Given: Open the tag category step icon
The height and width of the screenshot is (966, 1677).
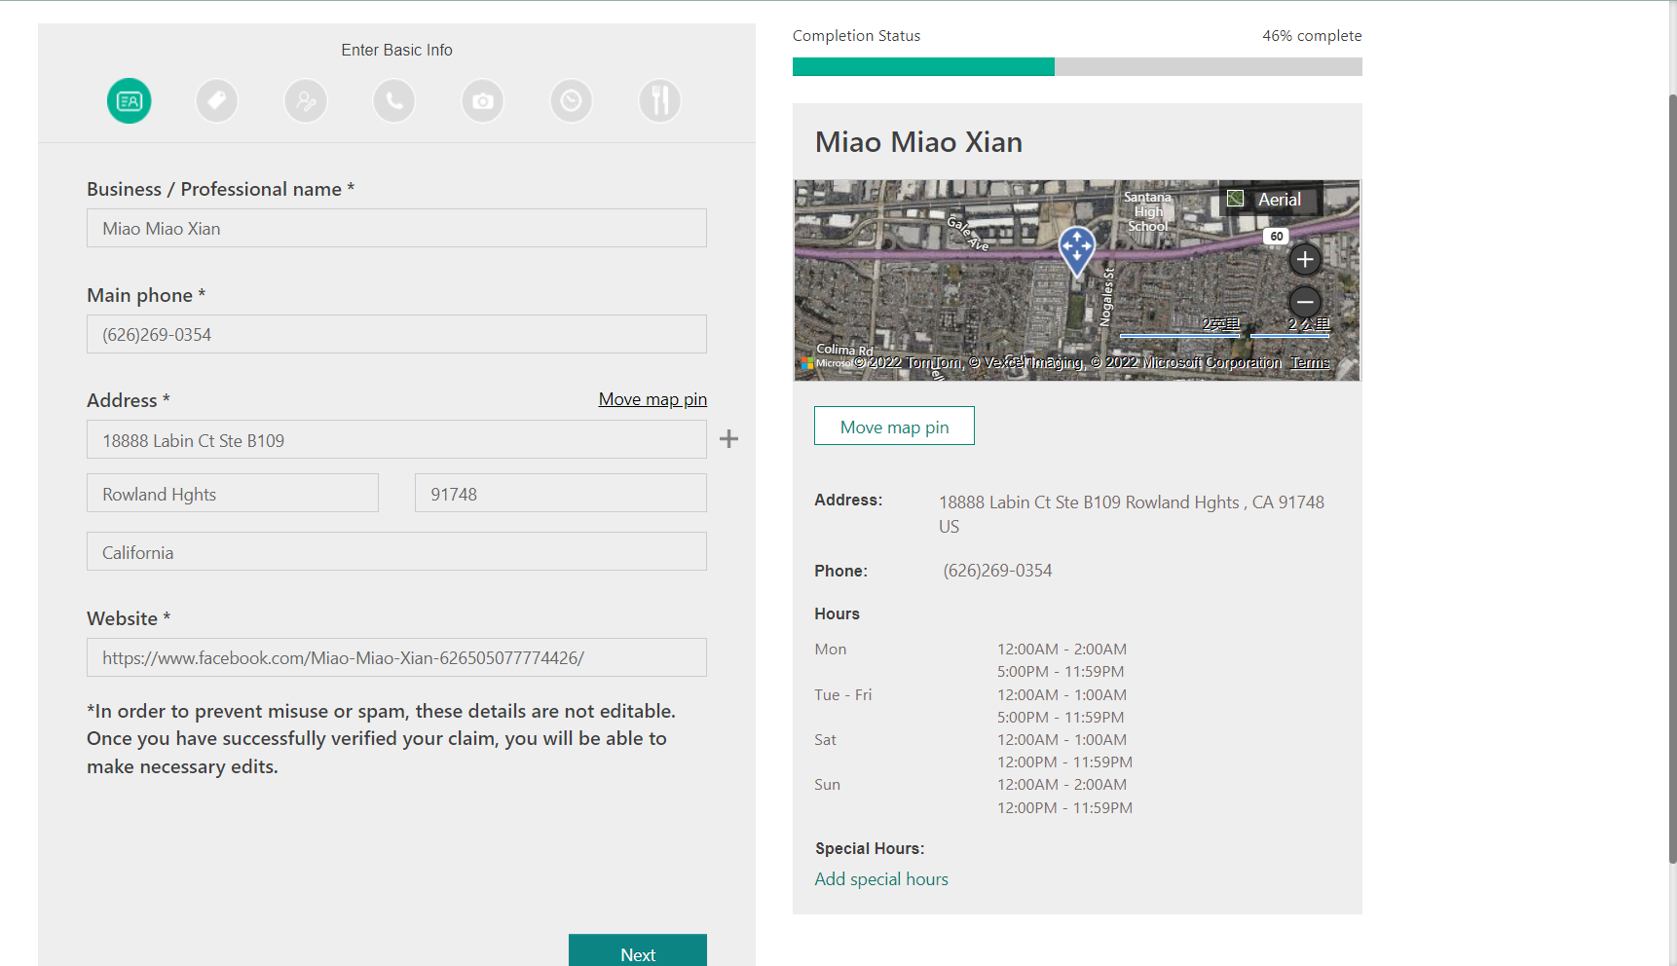Looking at the screenshot, I should pyautogui.click(x=217, y=101).
